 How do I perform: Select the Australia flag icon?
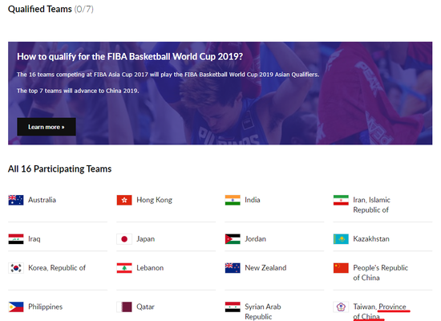pyautogui.click(x=16, y=200)
